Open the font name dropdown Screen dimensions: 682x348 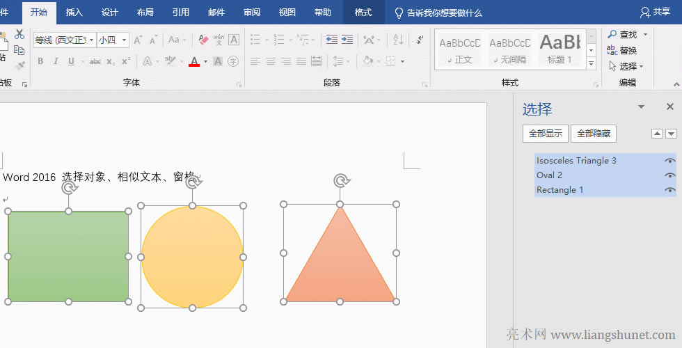click(x=91, y=40)
